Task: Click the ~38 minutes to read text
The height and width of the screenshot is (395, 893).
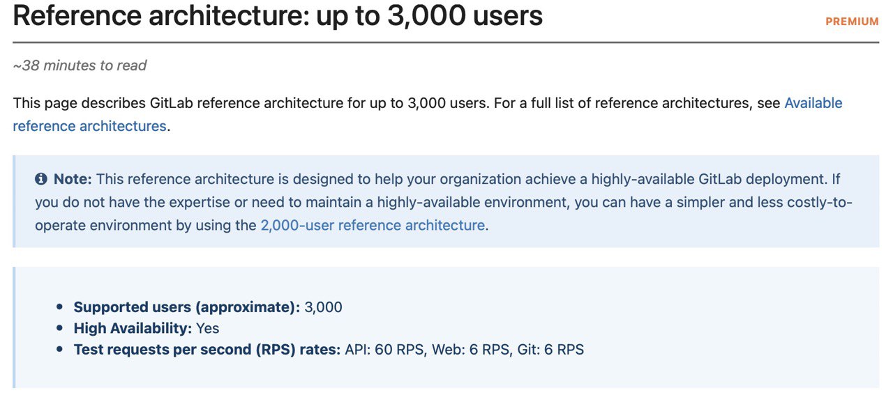Action: pyautogui.click(x=80, y=65)
